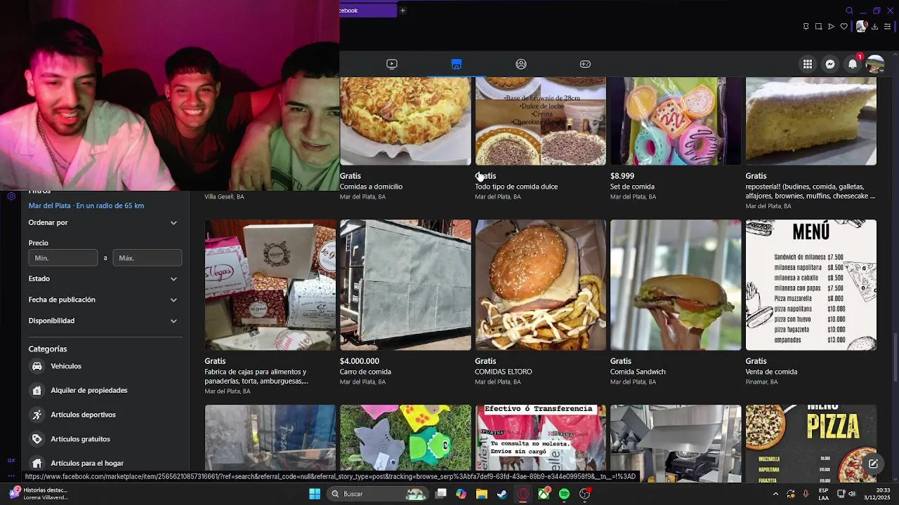Open the Gaming controller icon

(585, 64)
